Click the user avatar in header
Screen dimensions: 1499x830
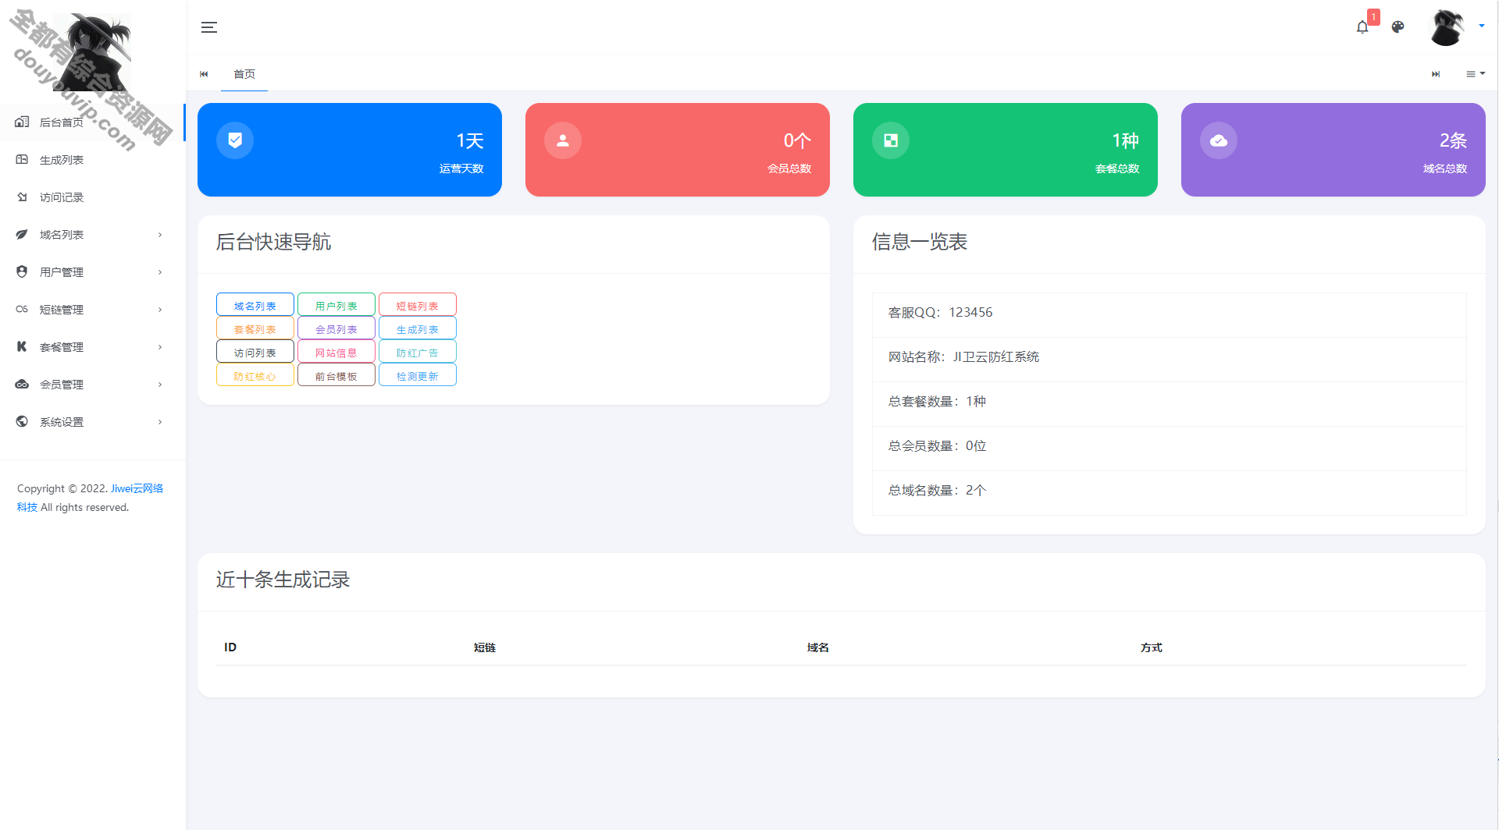coord(1447,27)
